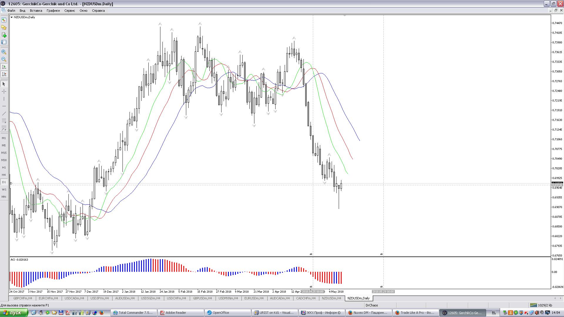Open the Пуск start button

pyautogui.click(x=14, y=313)
